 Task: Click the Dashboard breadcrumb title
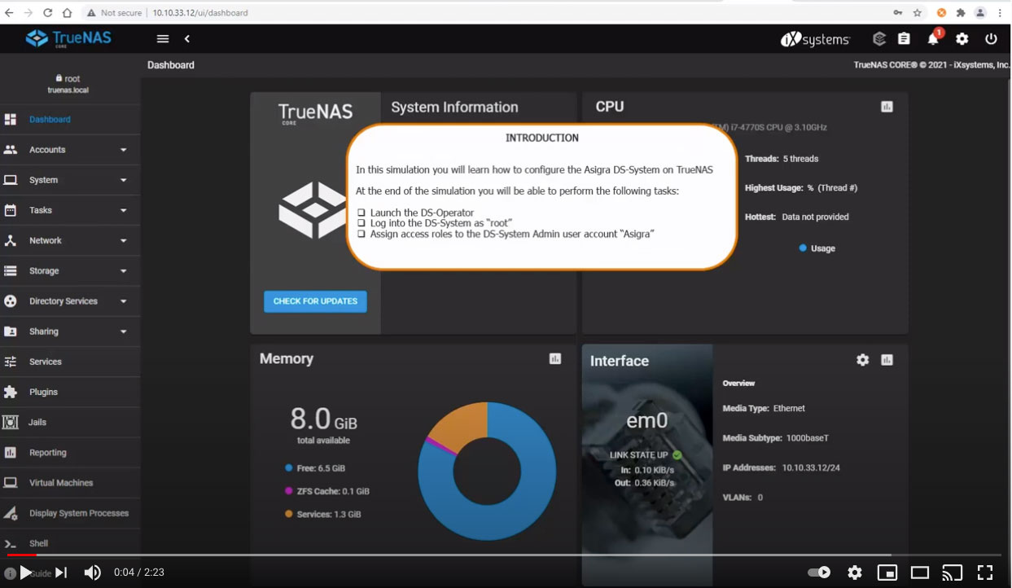[x=171, y=65]
